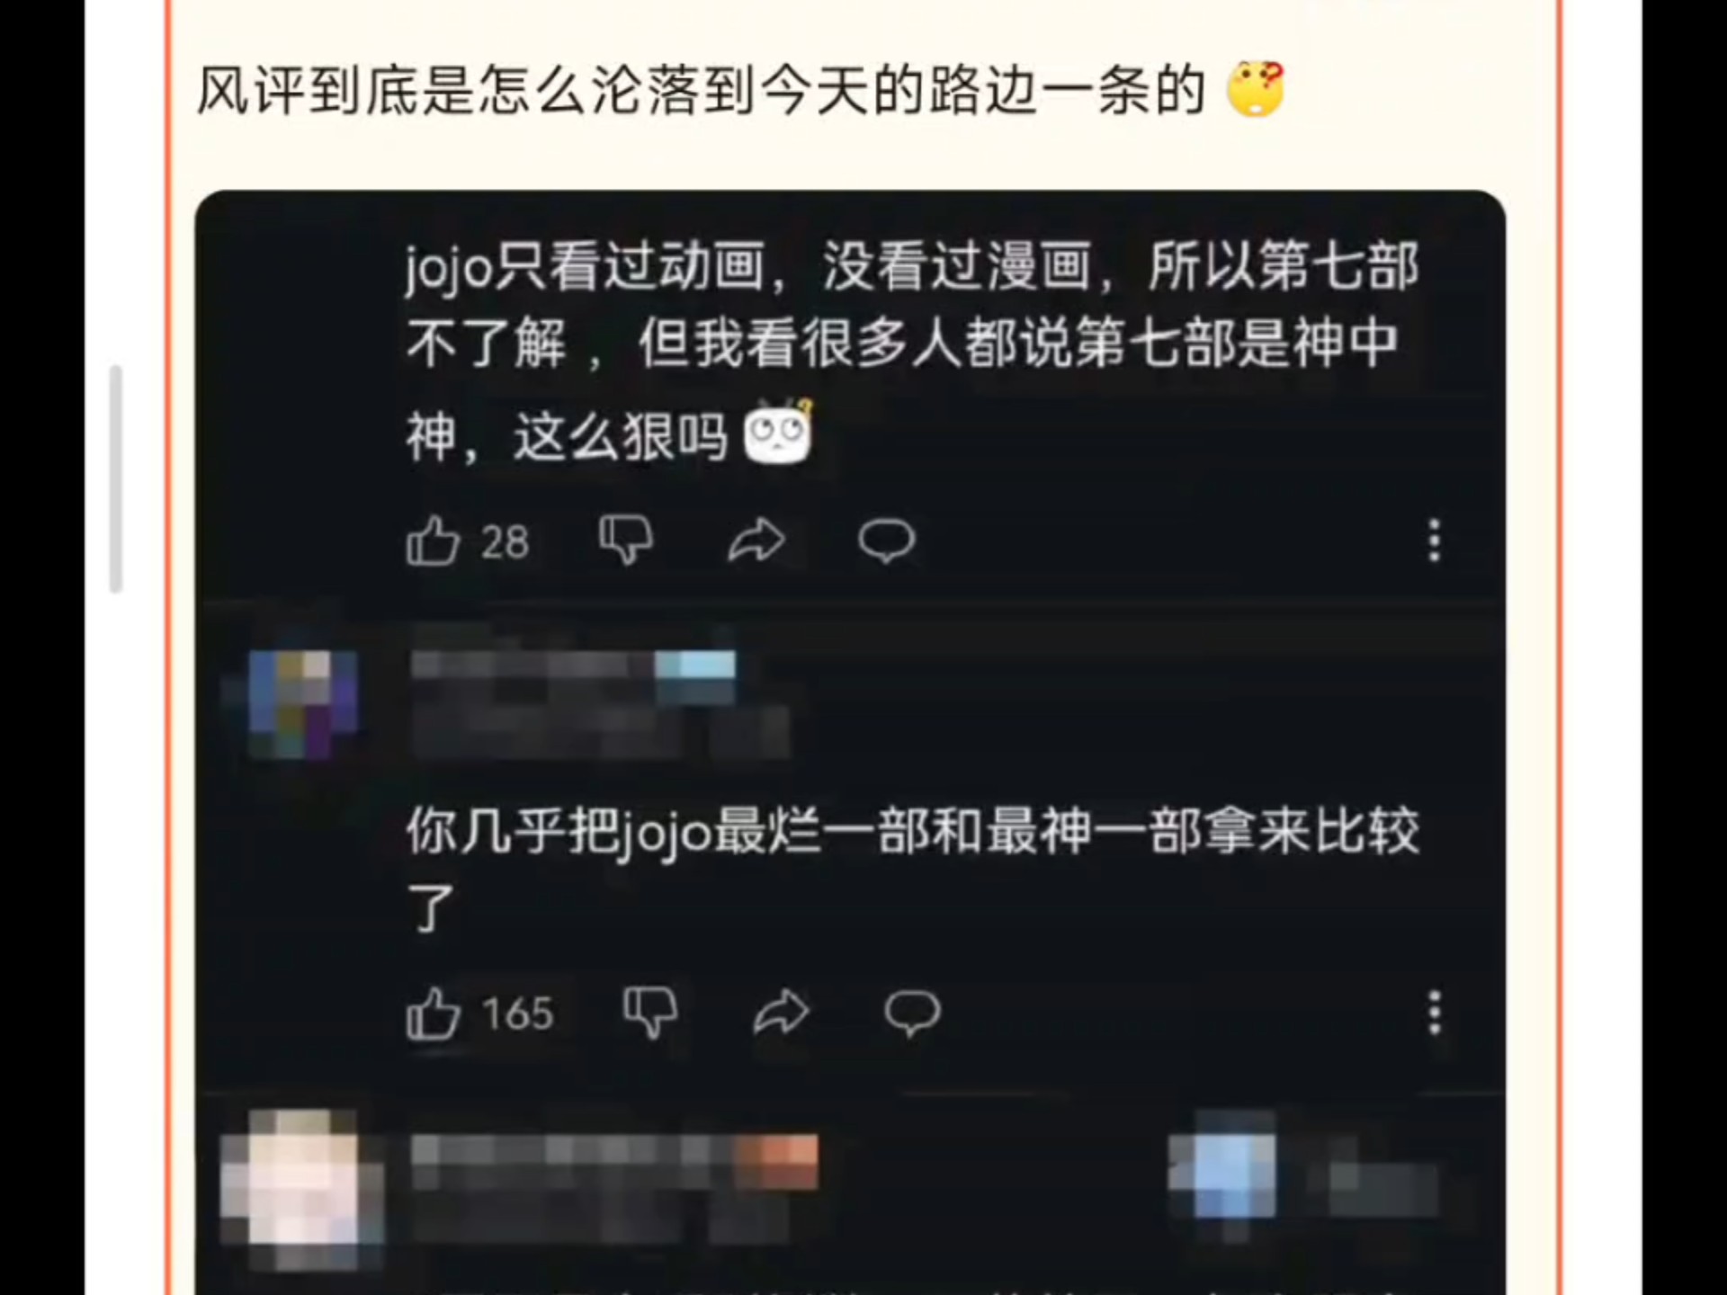The width and height of the screenshot is (1727, 1295).
Task: Reply to the comment with 28 likes
Action: 886,540
